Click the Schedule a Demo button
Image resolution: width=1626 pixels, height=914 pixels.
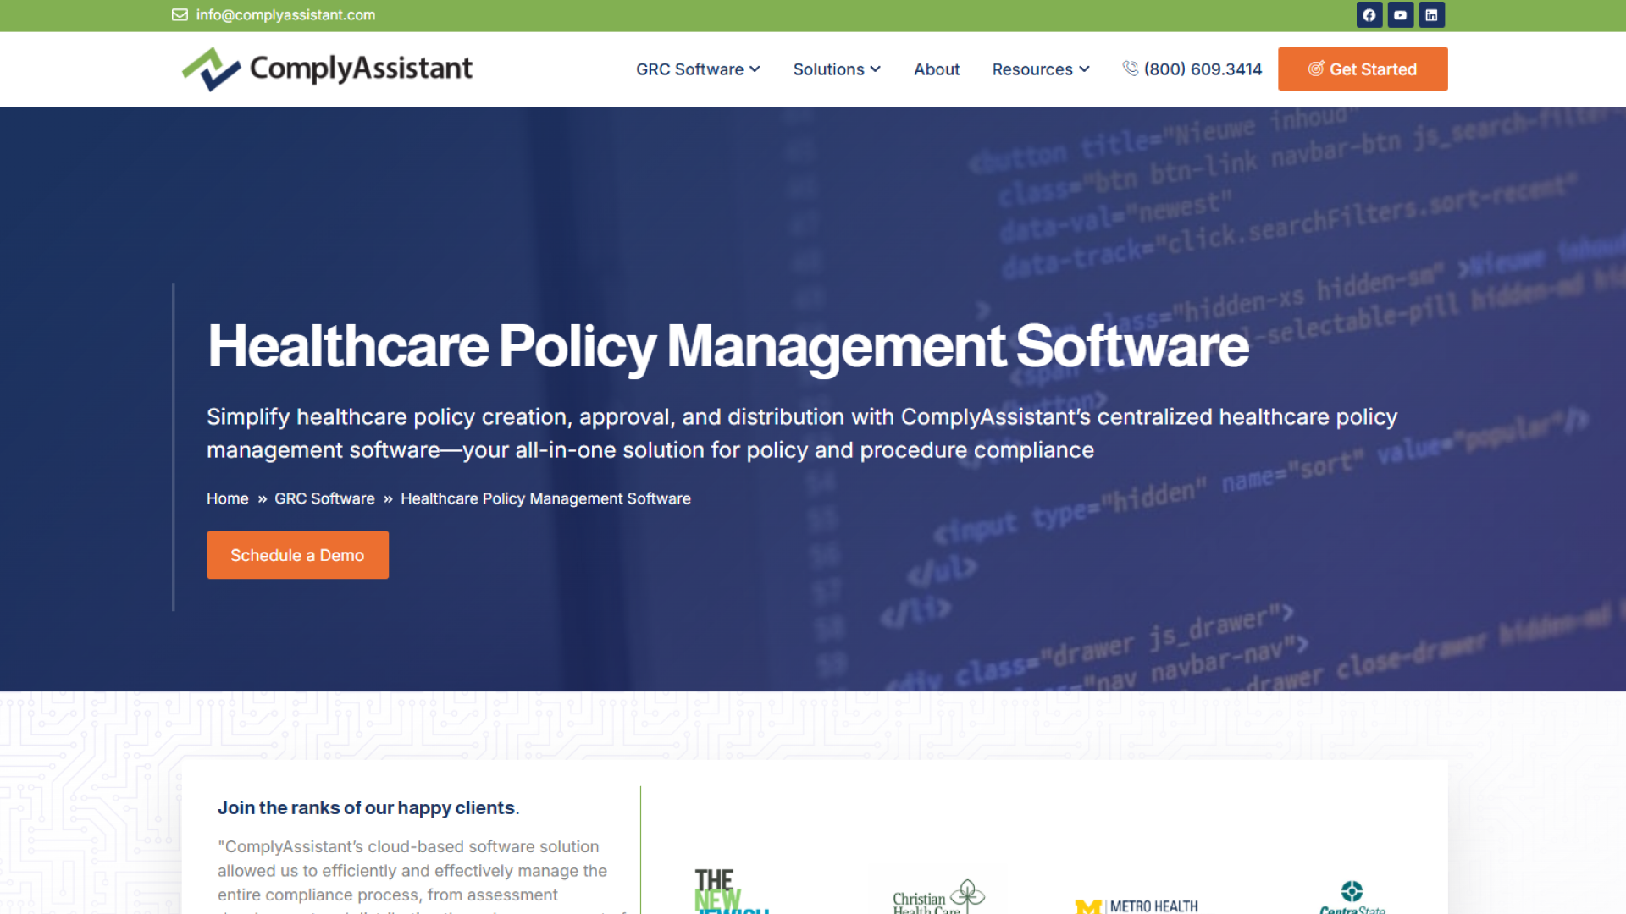pos(297,554)
